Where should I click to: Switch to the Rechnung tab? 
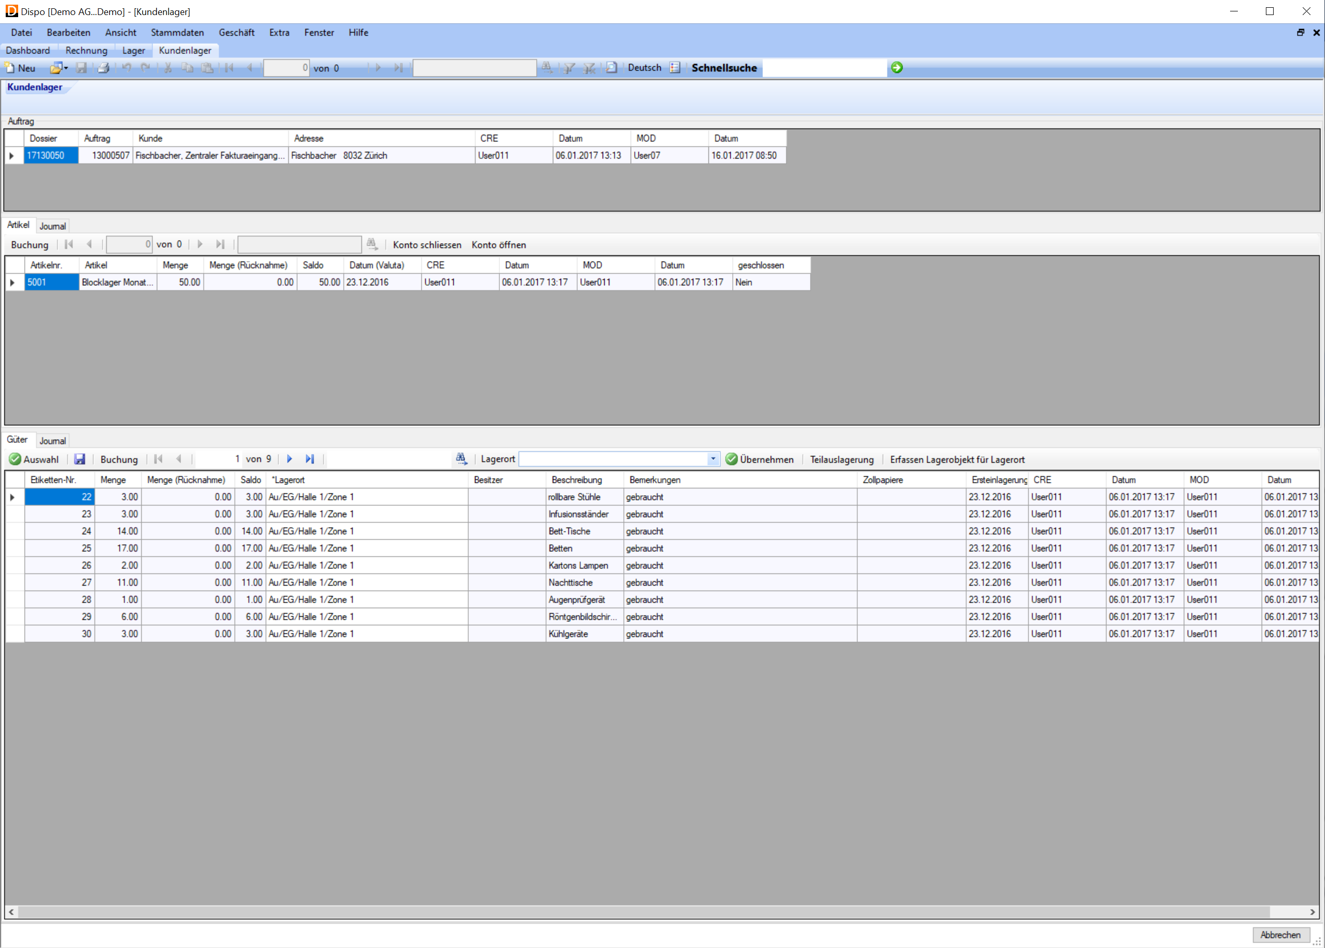87,50
